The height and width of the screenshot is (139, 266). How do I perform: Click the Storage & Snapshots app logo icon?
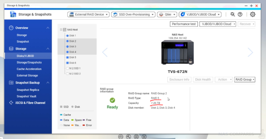click(13, 14)
